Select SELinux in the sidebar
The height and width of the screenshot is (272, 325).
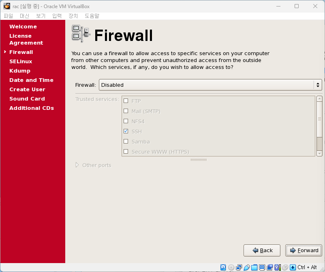pyautogui.click(x=21, y=61)
